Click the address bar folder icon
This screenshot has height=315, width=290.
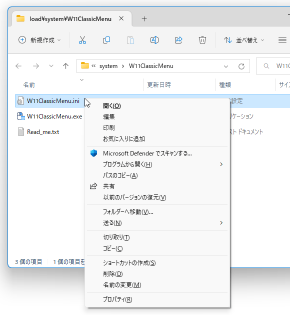[x=85, y=65]
